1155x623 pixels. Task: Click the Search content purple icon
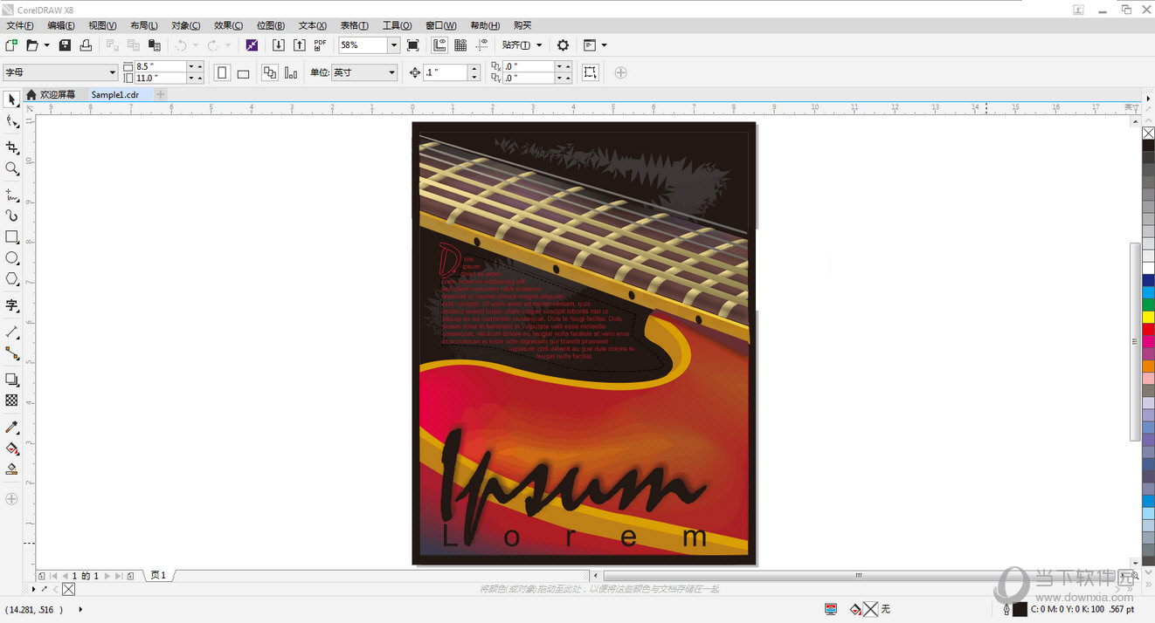(252, 44)
